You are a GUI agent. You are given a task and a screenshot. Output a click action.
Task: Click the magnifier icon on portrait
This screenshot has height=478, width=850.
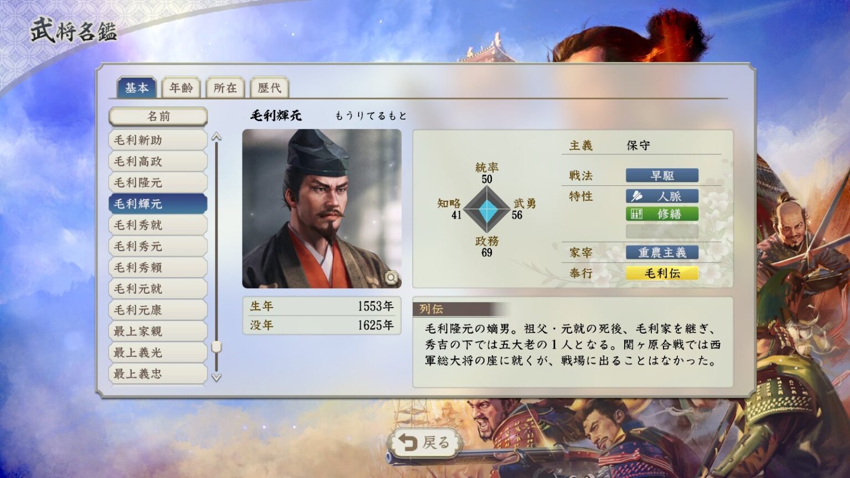(x=391, y=277)
